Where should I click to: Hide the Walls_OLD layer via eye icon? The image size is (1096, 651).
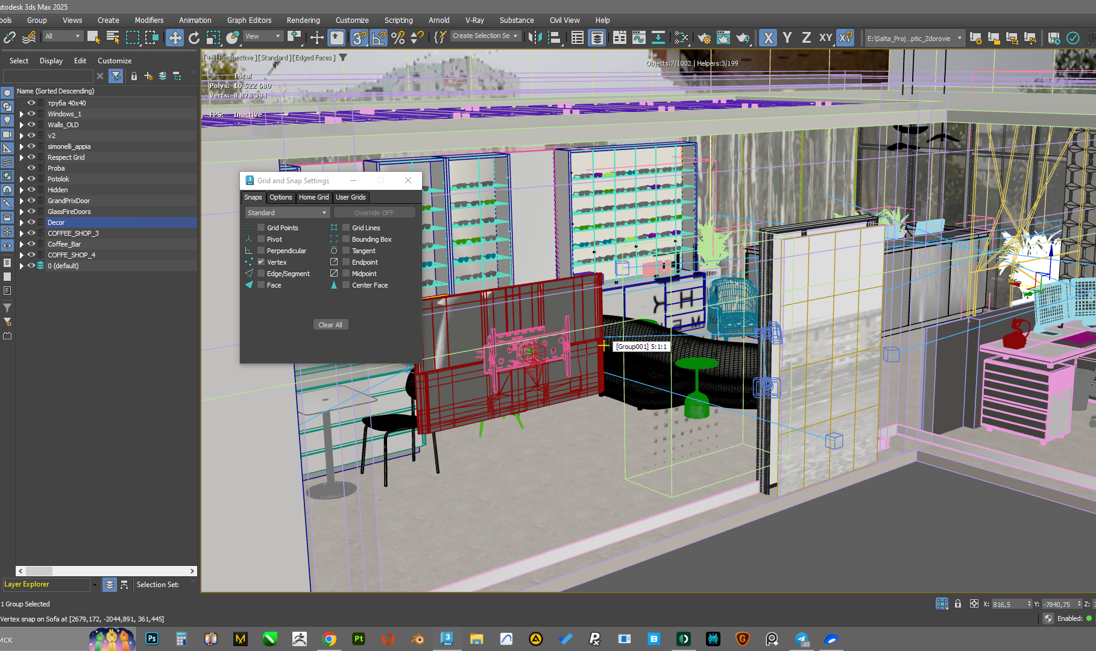click(x=31, y=125)
